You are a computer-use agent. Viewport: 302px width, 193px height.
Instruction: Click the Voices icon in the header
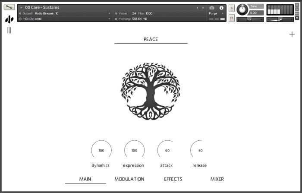click(116, 13)
